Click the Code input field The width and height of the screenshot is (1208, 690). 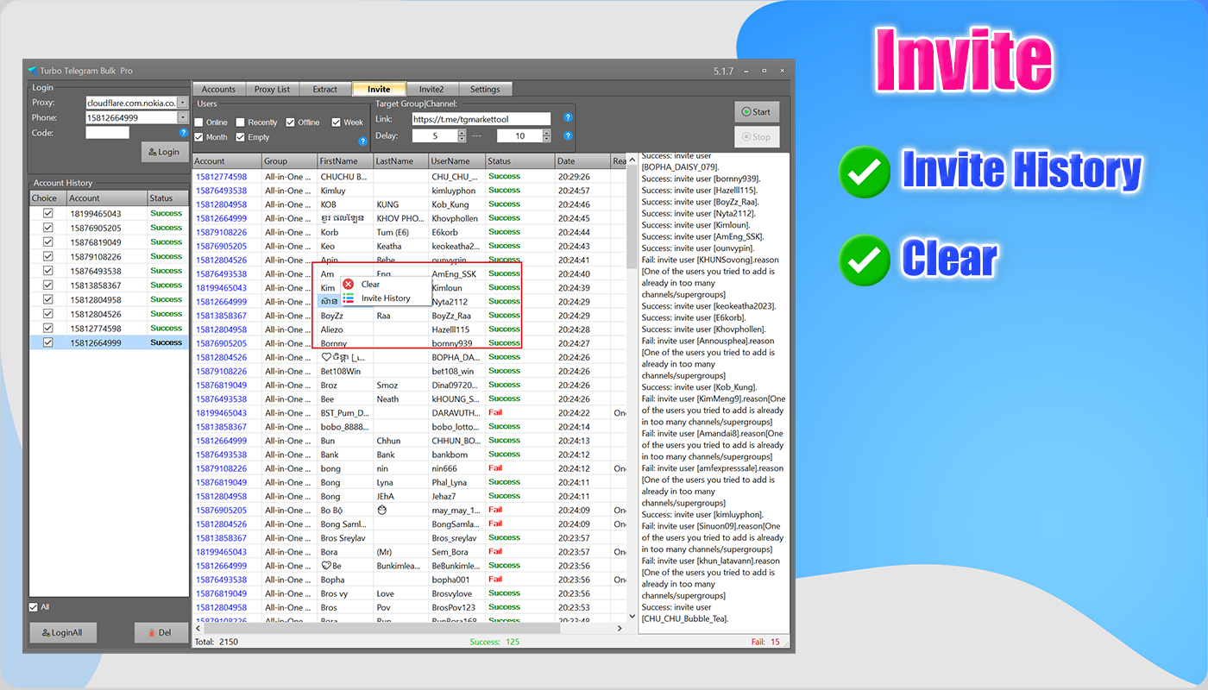[x=107, y=133]
